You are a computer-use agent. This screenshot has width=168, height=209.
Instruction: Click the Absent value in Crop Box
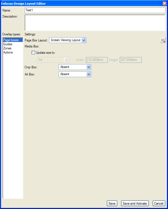[x=65, y=67]
